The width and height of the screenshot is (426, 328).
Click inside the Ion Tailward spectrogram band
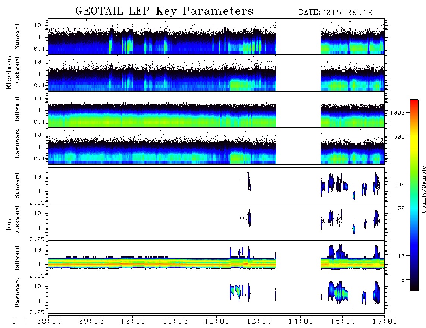[216, 259]
